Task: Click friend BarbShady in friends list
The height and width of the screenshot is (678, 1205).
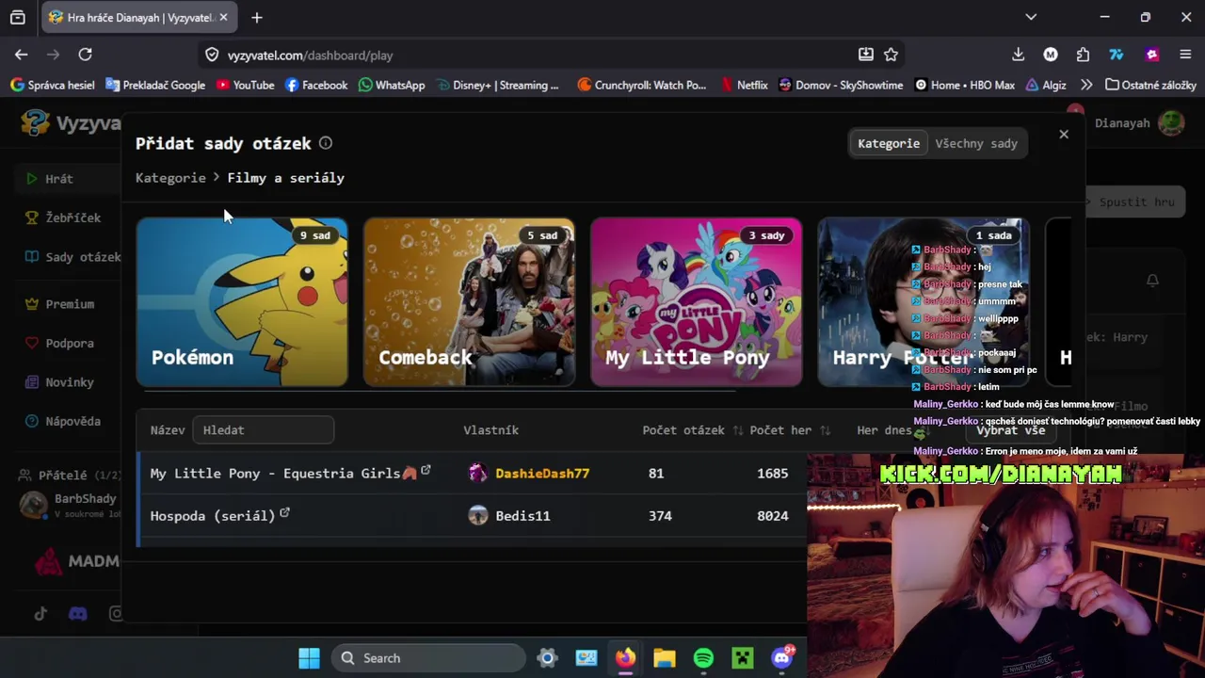Action: [71, 505]
